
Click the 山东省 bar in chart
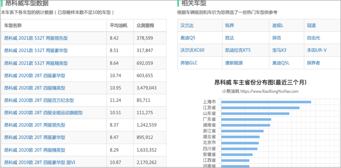click(255, 114)
